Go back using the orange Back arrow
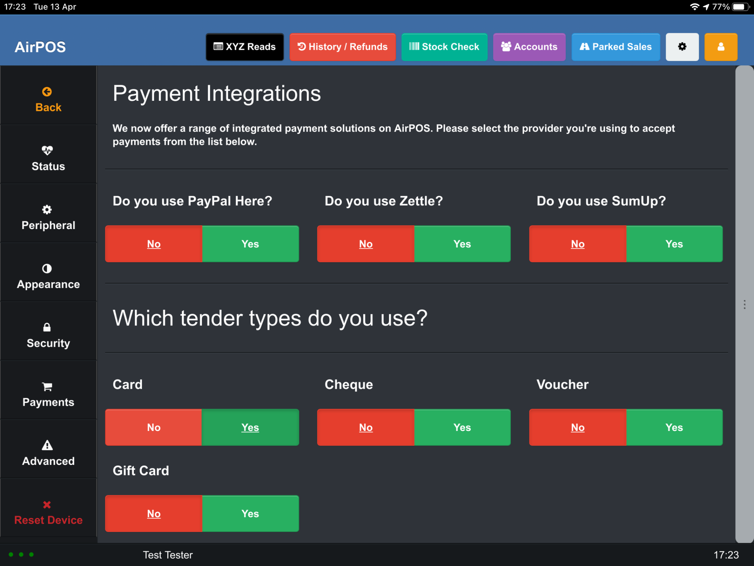The height and width of the screenshot is (566, 754). pyautogui.click(x=47, y=92)
